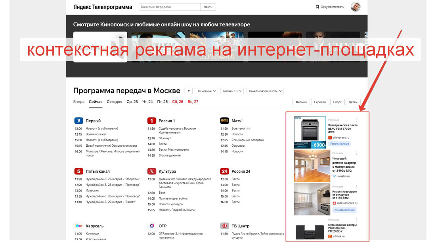Click the BEKO electric stove ad image
The image size is (436, 242).
(x=310, y=132)
